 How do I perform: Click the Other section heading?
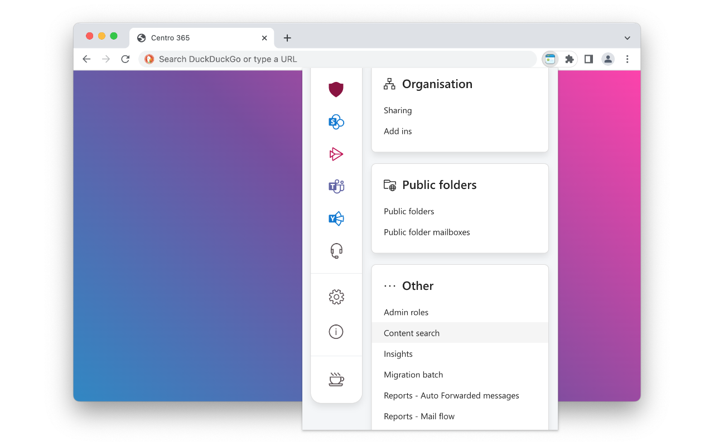tap(418, 286)
